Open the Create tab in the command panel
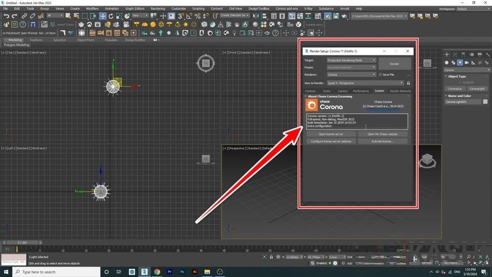This screenshot has height=277, width=492. tap(447, 55)
